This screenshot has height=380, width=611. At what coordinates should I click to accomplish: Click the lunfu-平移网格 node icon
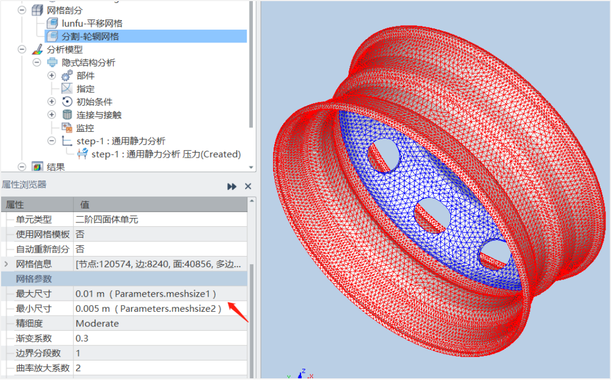[52, 23]
